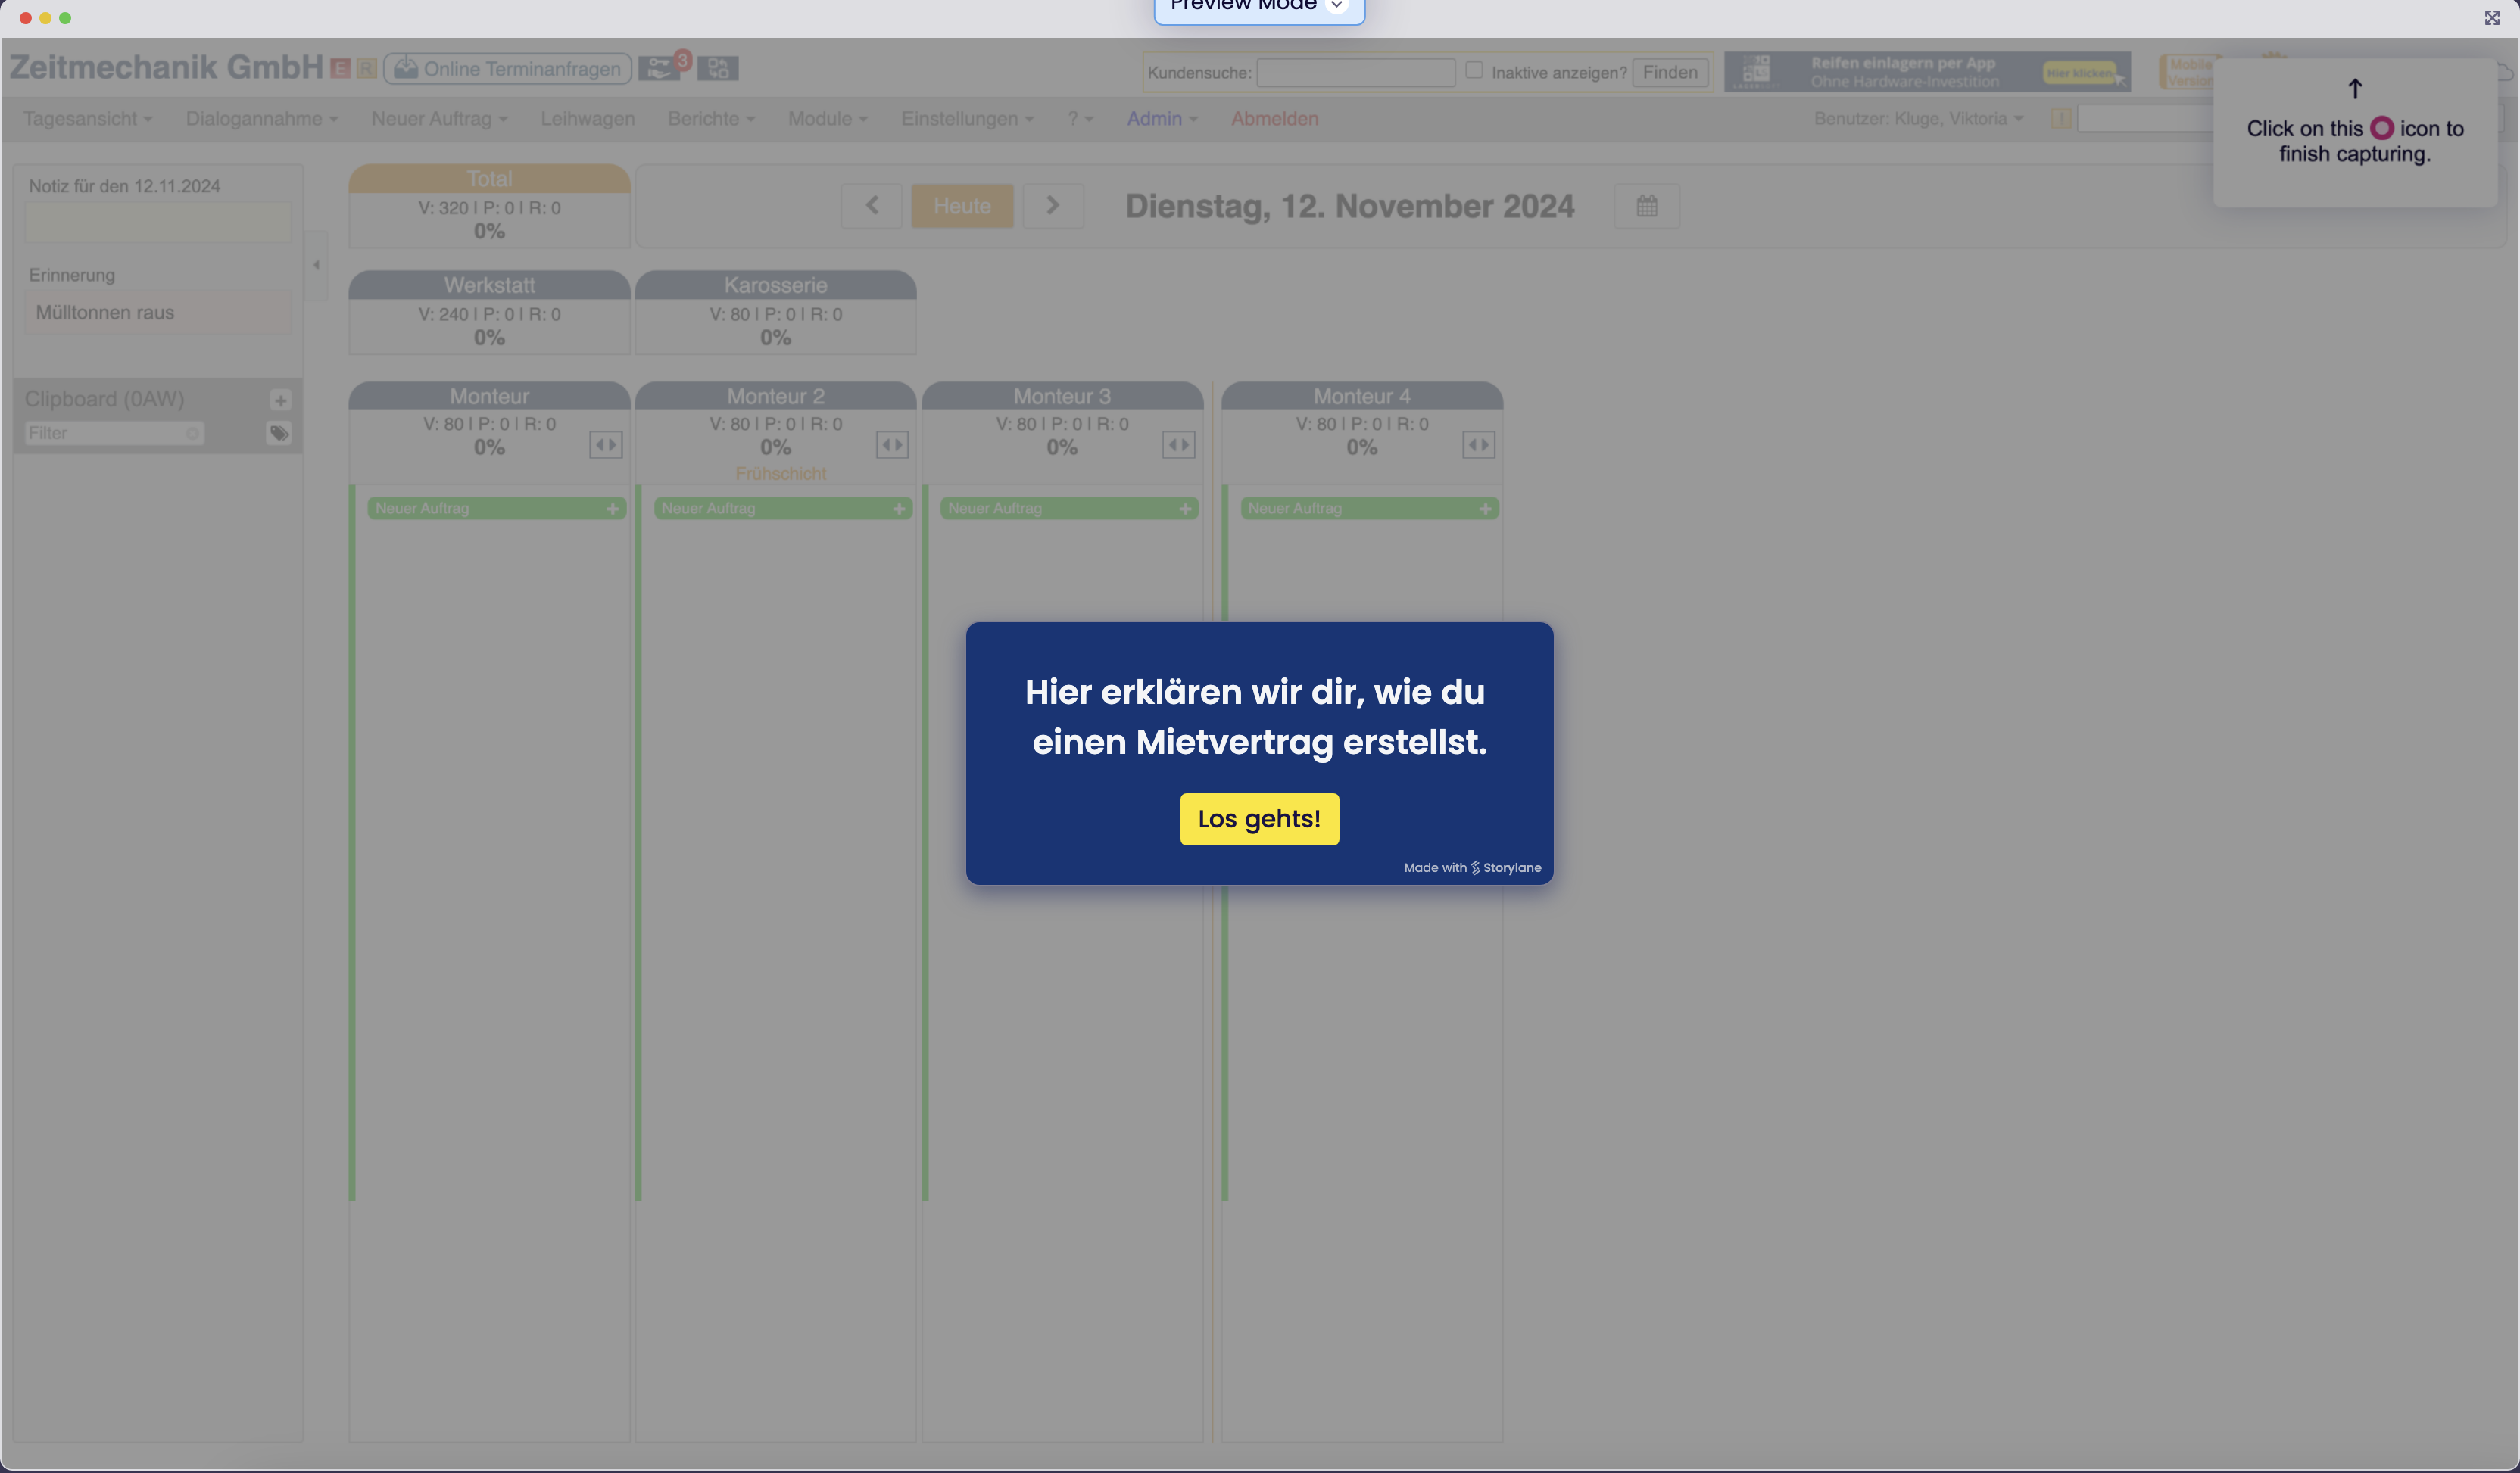Click the Clipboard plus icon
2520x1473 pixels.
click(x=280, y=400)
